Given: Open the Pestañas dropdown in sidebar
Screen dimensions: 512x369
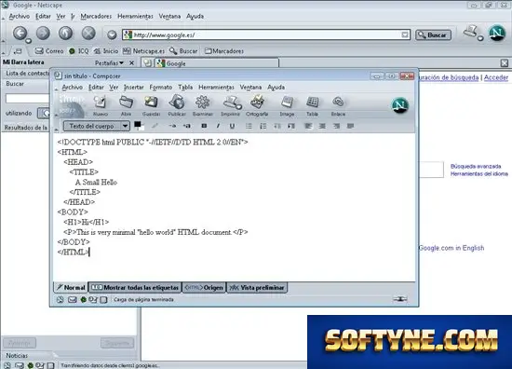Looking at the screenshot, I should pyautogui.click(x=110, y=62).
